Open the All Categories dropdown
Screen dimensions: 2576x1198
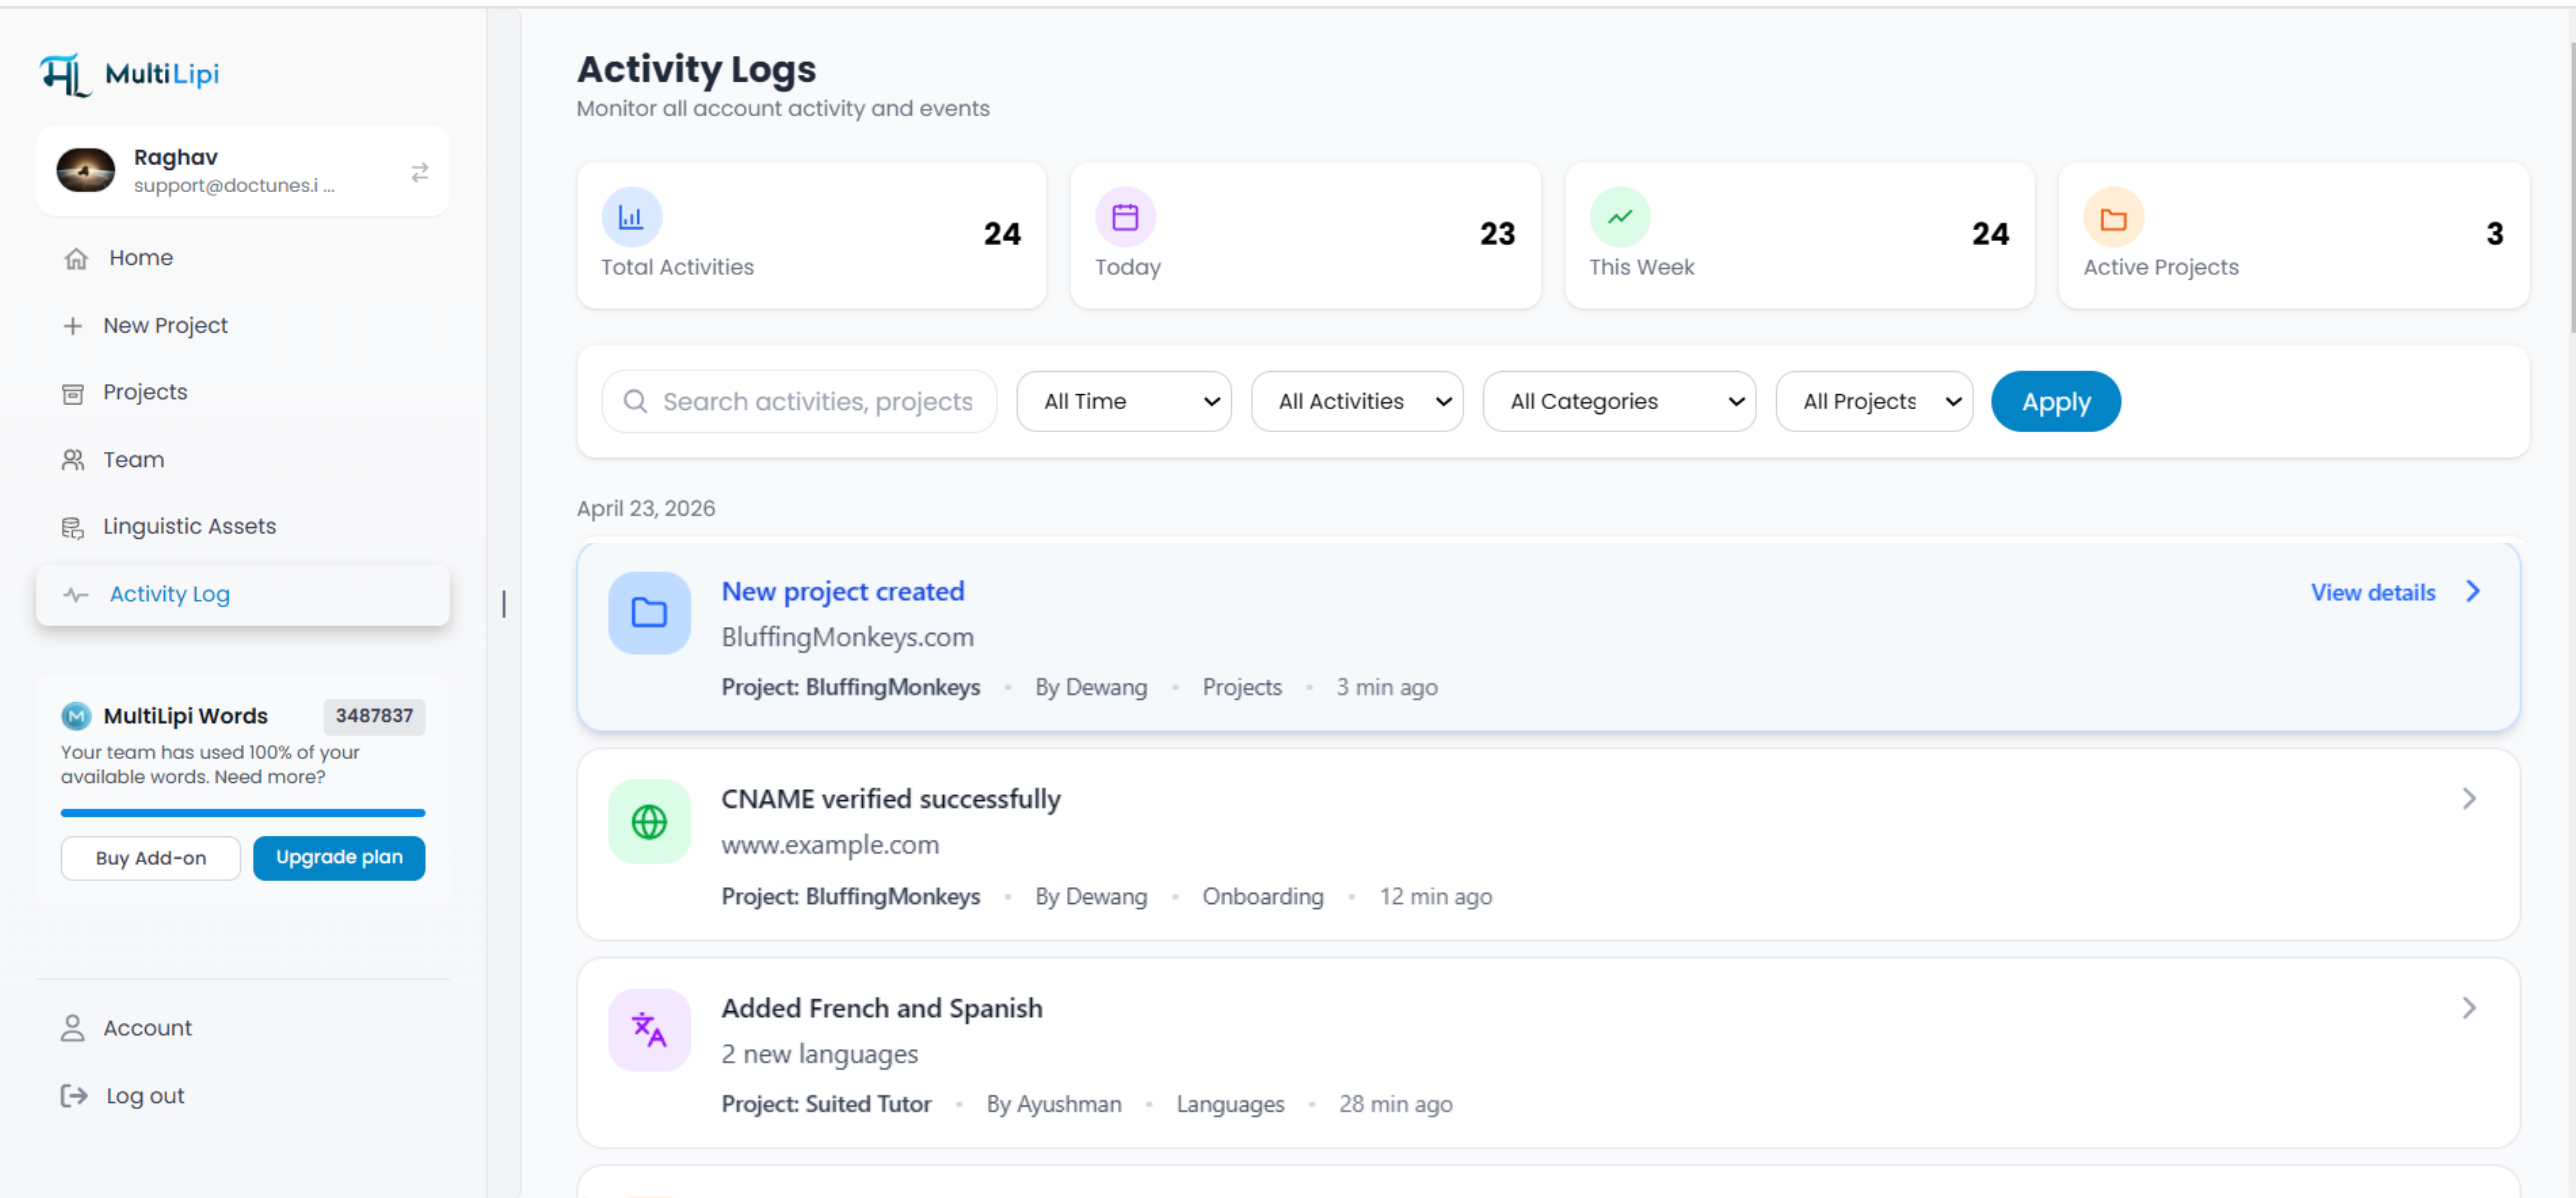1619,401
